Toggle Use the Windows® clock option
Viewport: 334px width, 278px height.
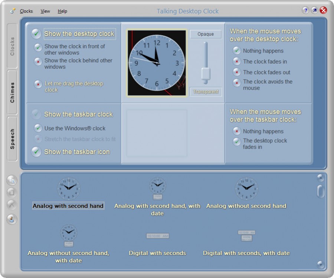[x=38, y=128]
